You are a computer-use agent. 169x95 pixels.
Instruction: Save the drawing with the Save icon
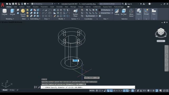pyautogui.click(x=13, y=4)
